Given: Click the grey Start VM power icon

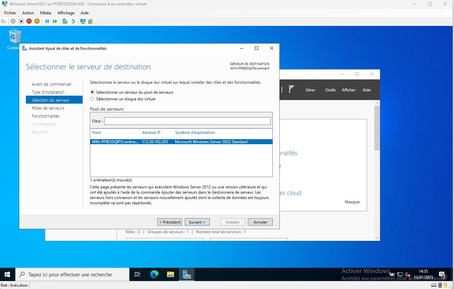Looking at the screenshot, I should [13, 21].
